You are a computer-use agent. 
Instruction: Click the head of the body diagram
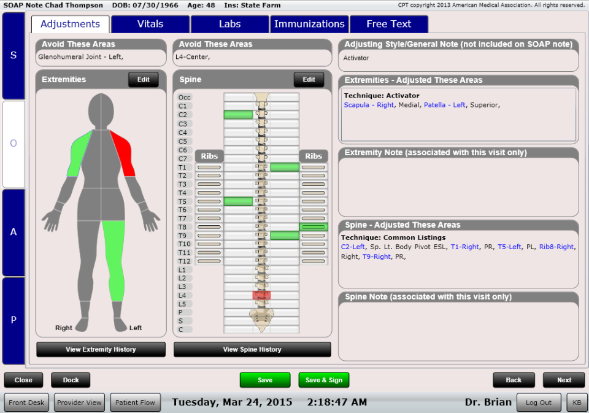(101, 110)
